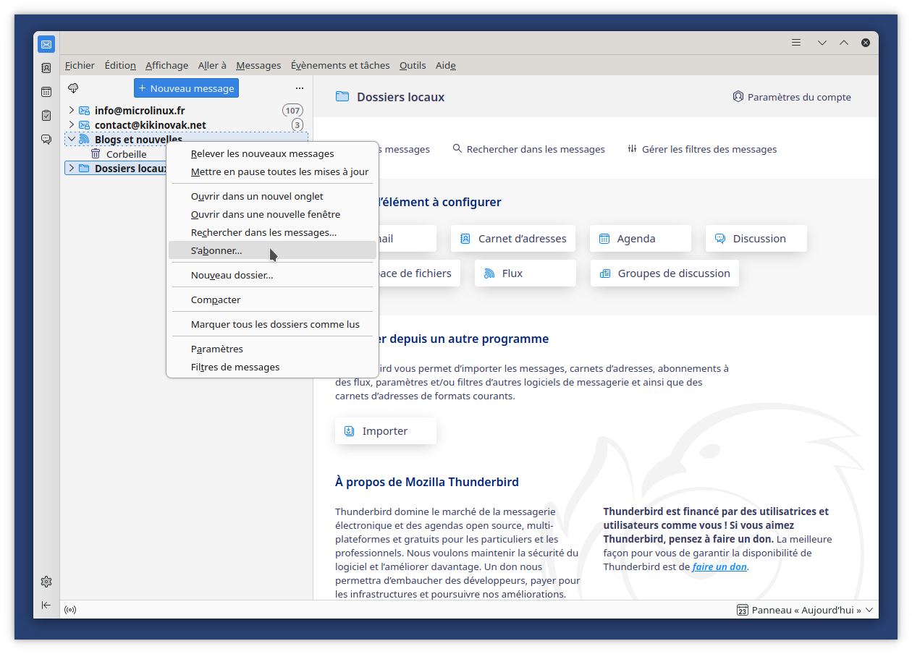
Task: Open the Outils menu
Action: 413,65
